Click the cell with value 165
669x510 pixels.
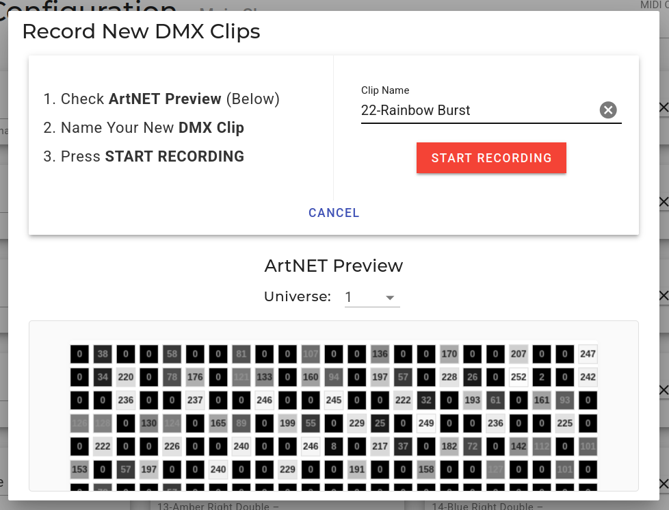click(218, 423)
